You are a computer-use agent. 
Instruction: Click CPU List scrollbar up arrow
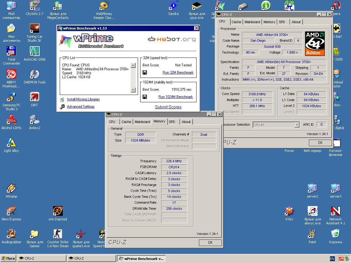(133, 65)
